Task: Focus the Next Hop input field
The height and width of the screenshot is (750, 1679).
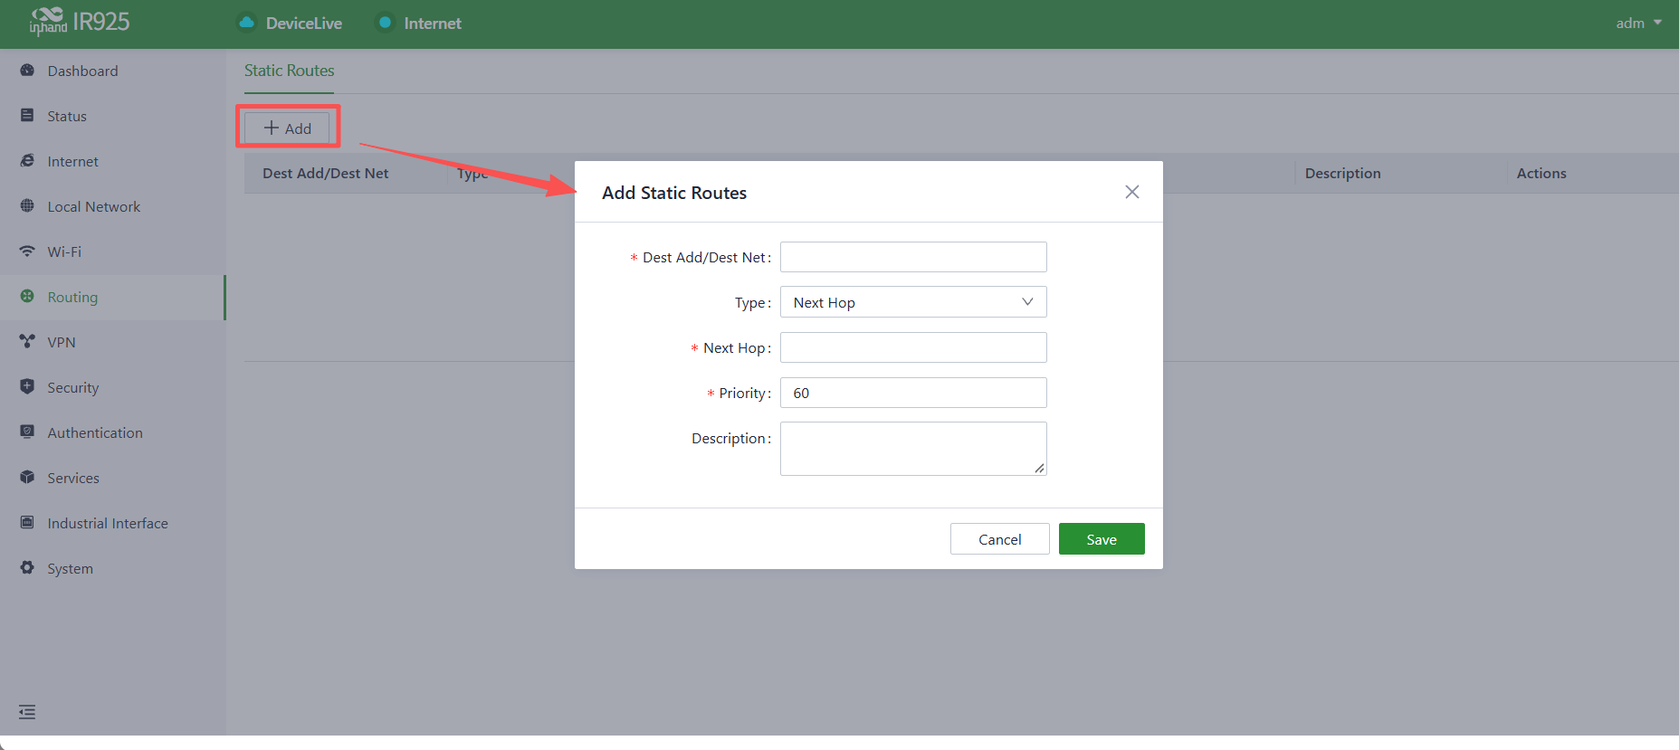Action: (913, 347)
